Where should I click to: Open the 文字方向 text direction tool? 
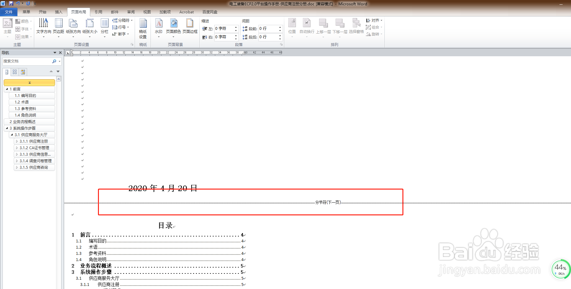(44, 28)
